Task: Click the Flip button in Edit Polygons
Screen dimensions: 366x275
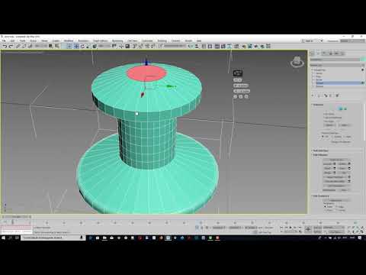Action: coord(344,173)
